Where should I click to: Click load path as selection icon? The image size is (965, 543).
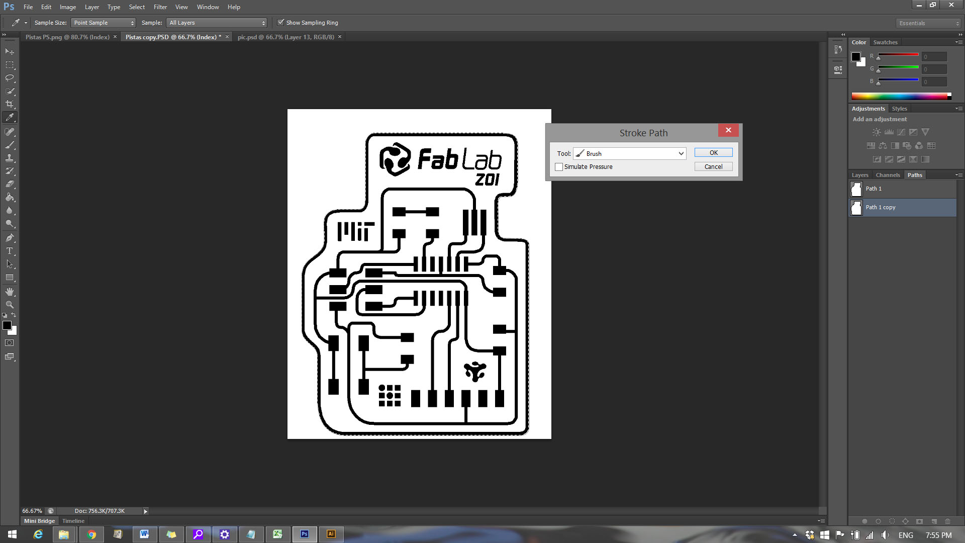(x=892, y=521)
